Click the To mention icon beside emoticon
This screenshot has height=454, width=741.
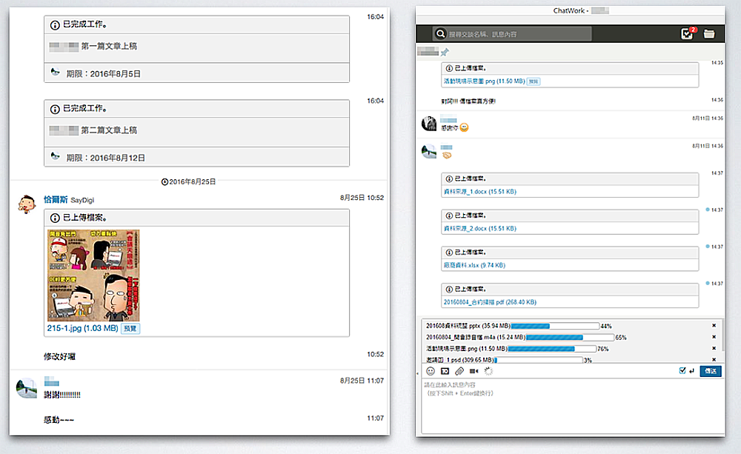445,371
